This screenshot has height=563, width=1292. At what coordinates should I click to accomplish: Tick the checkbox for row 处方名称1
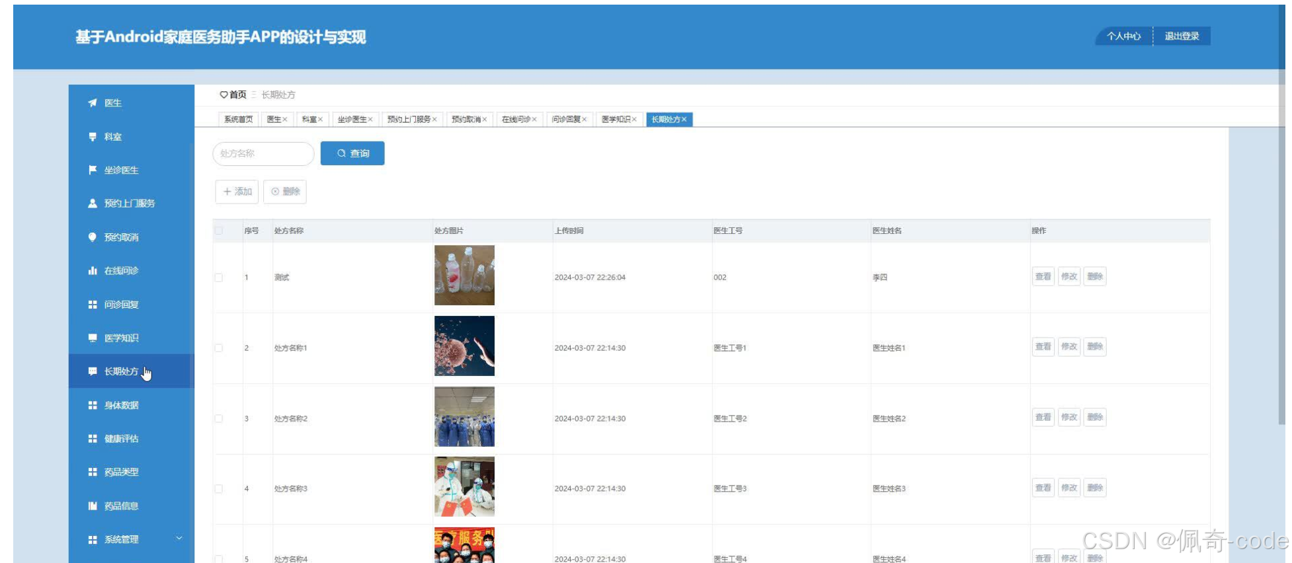[219, 348]
